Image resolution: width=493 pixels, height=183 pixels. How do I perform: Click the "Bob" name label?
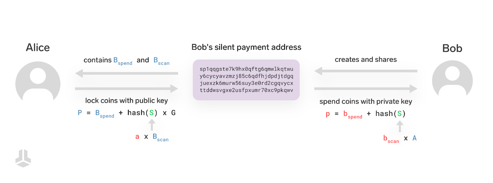[x=452, y=48]
